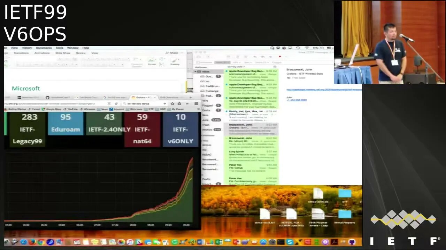Click the bookmark star icon
Image resolution: width=446 pixels, height=250 pixels.
click(172, 103)
